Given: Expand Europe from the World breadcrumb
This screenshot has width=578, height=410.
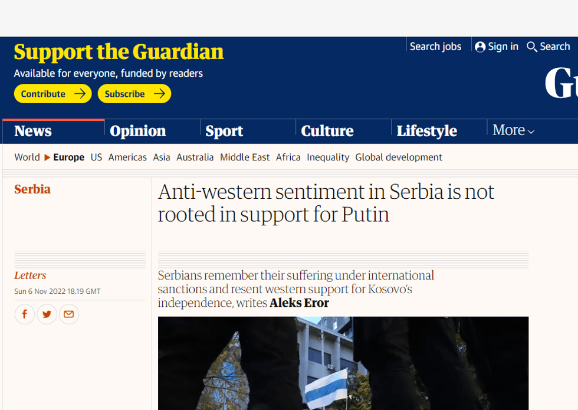Looking at the screenshot, I should pyautogui.click(x=68, y=157).
